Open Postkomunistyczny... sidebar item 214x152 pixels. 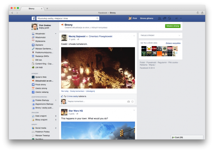44,52
